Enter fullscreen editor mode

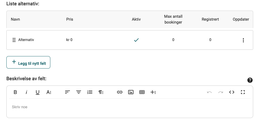tap(243, 92)
